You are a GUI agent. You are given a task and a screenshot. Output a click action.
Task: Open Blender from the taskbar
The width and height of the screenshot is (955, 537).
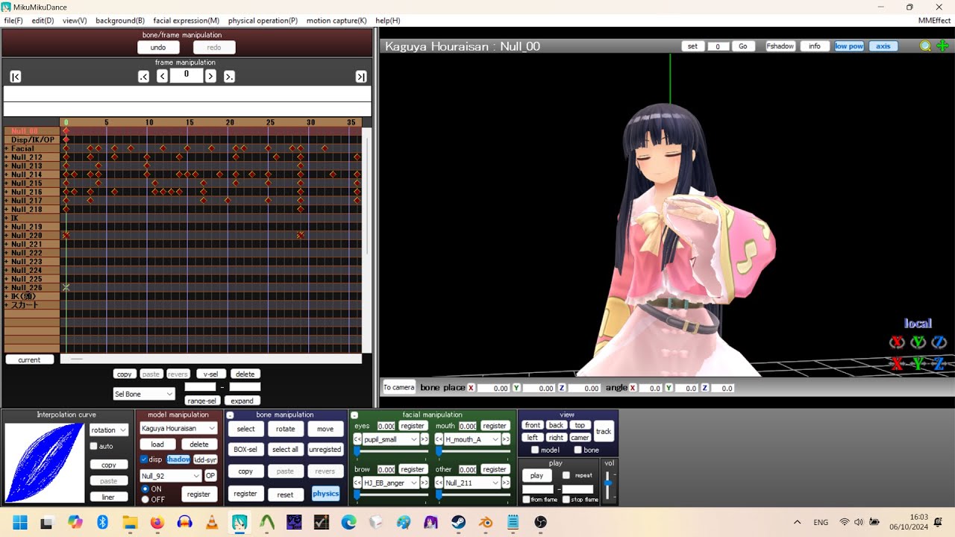(486, 522)
